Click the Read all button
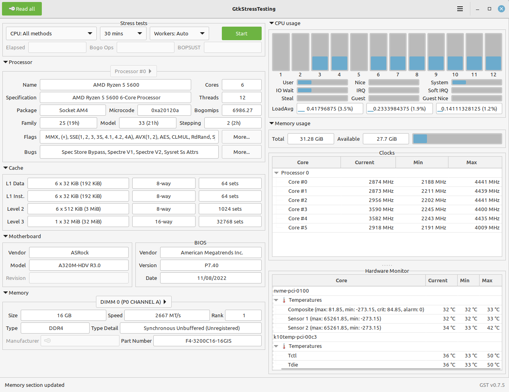Screen dimensions: 509x392 [22, 9]
